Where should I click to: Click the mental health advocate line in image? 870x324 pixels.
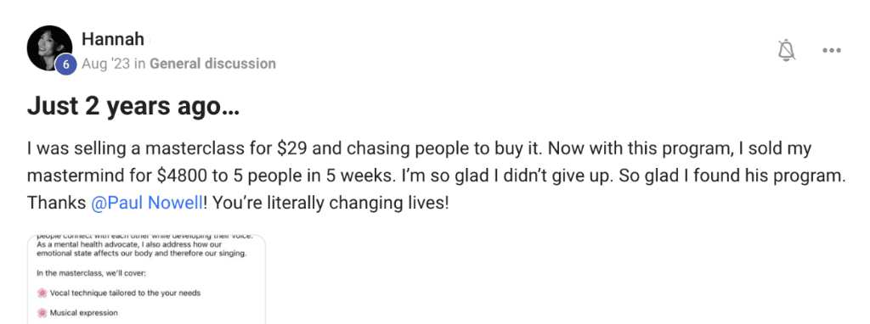click(144, 245)
